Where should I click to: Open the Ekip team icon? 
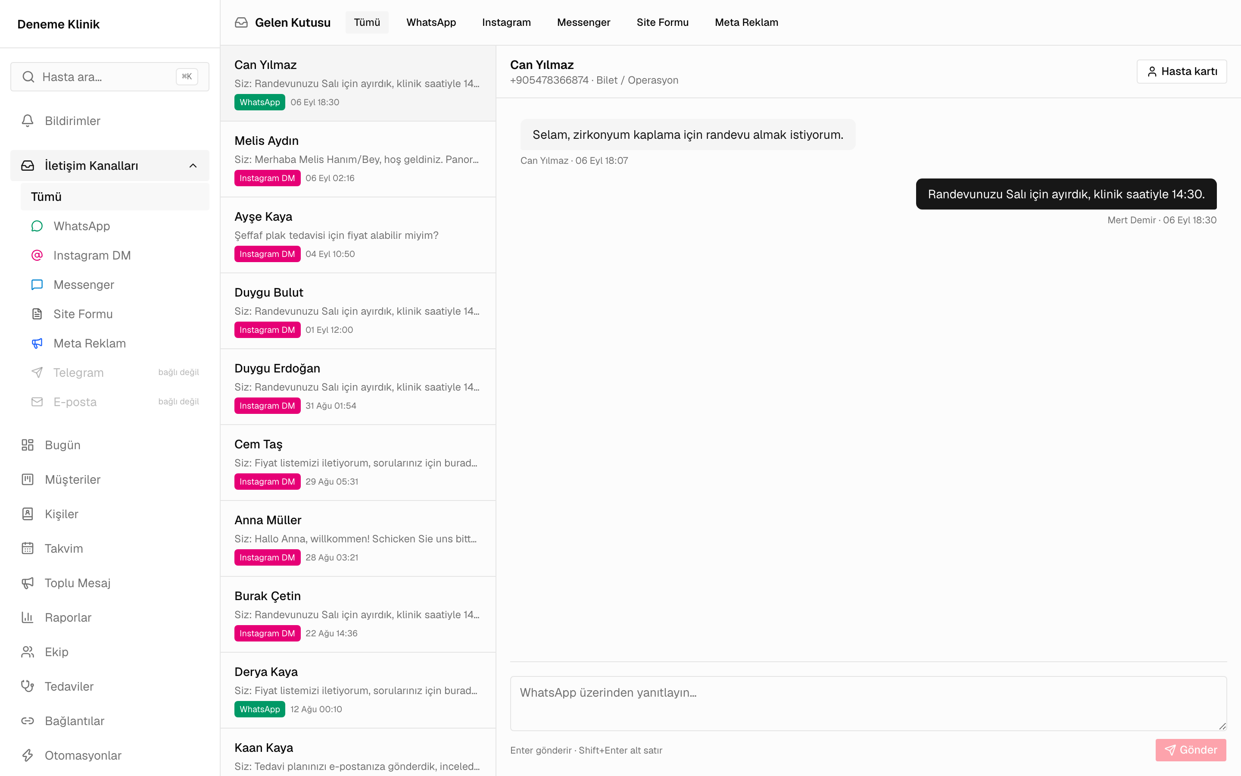coord(28,651)
